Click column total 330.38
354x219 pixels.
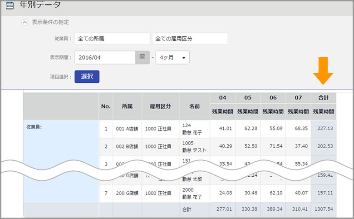[249, 209]
